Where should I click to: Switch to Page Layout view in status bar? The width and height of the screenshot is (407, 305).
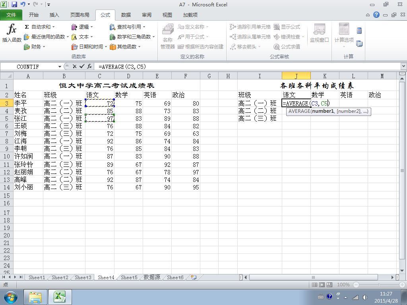click(322, 285)
